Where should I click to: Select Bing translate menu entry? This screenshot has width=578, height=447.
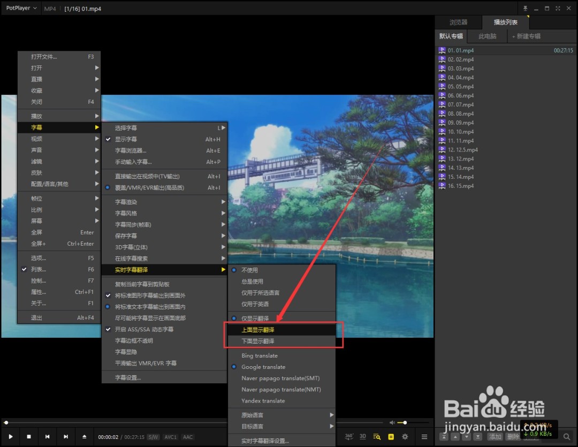[282, 355]
